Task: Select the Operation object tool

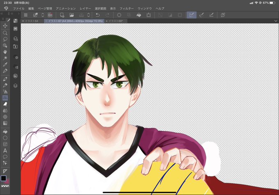Action: [x=5, y=46]
